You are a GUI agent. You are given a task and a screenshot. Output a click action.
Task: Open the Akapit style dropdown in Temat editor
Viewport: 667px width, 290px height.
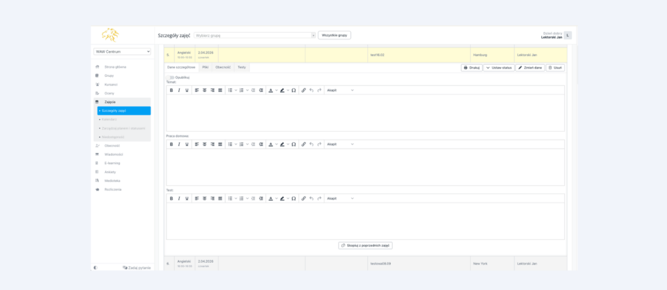click(x=340, y=90)
